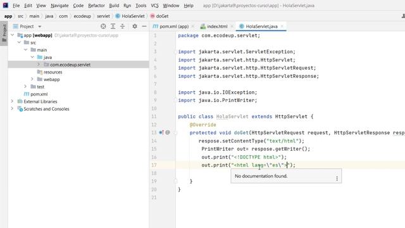Click the src breadcrumb item
Viewport: 405px width, 228px height.
pos(20,16)
